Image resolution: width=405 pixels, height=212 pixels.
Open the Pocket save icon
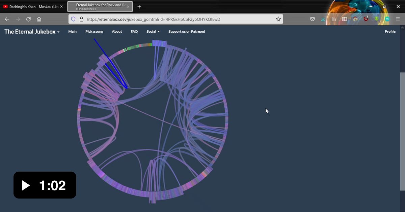313,19
